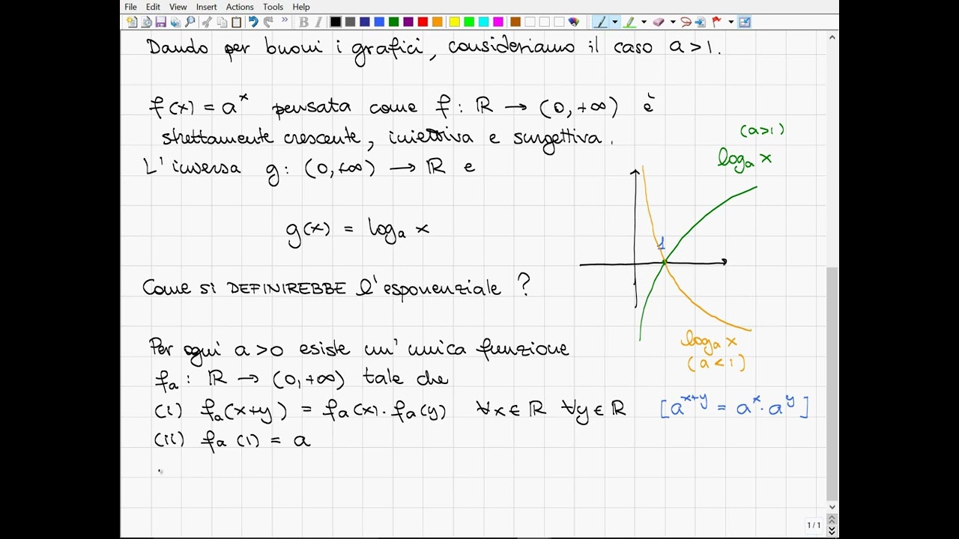Image resolution: width=959 pixels, height=539 pixels.
Task: Pick the magenta ink swatch
Action: [x=498, y=22]
